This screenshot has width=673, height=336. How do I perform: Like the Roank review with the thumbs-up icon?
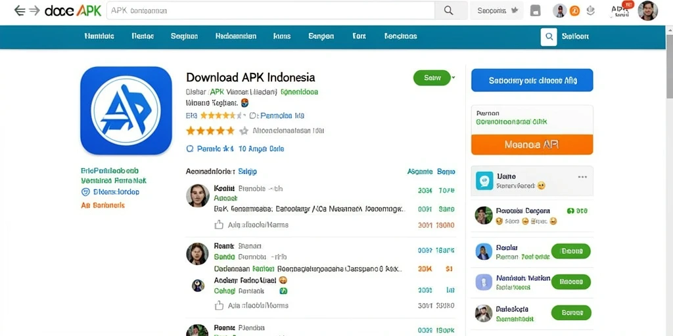pos(219,306)
